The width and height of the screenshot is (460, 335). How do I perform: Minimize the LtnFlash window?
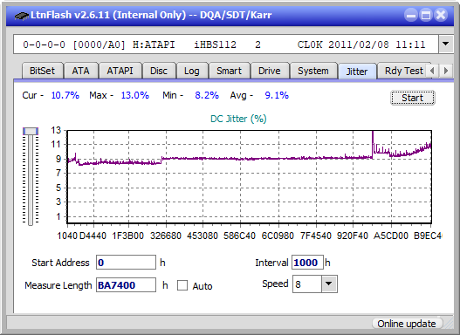[411, 15]
